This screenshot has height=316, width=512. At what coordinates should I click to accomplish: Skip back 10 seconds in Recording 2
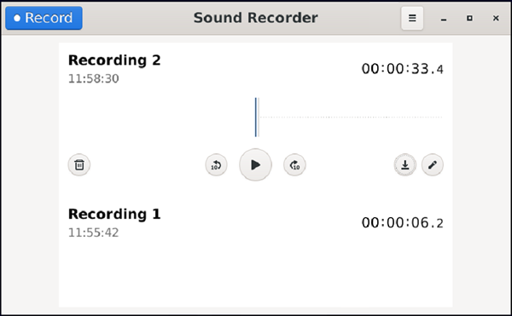(216, 165)
